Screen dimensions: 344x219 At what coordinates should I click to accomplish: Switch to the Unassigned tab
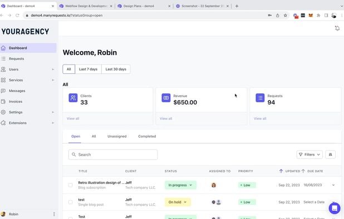click(x=117, y=136)
